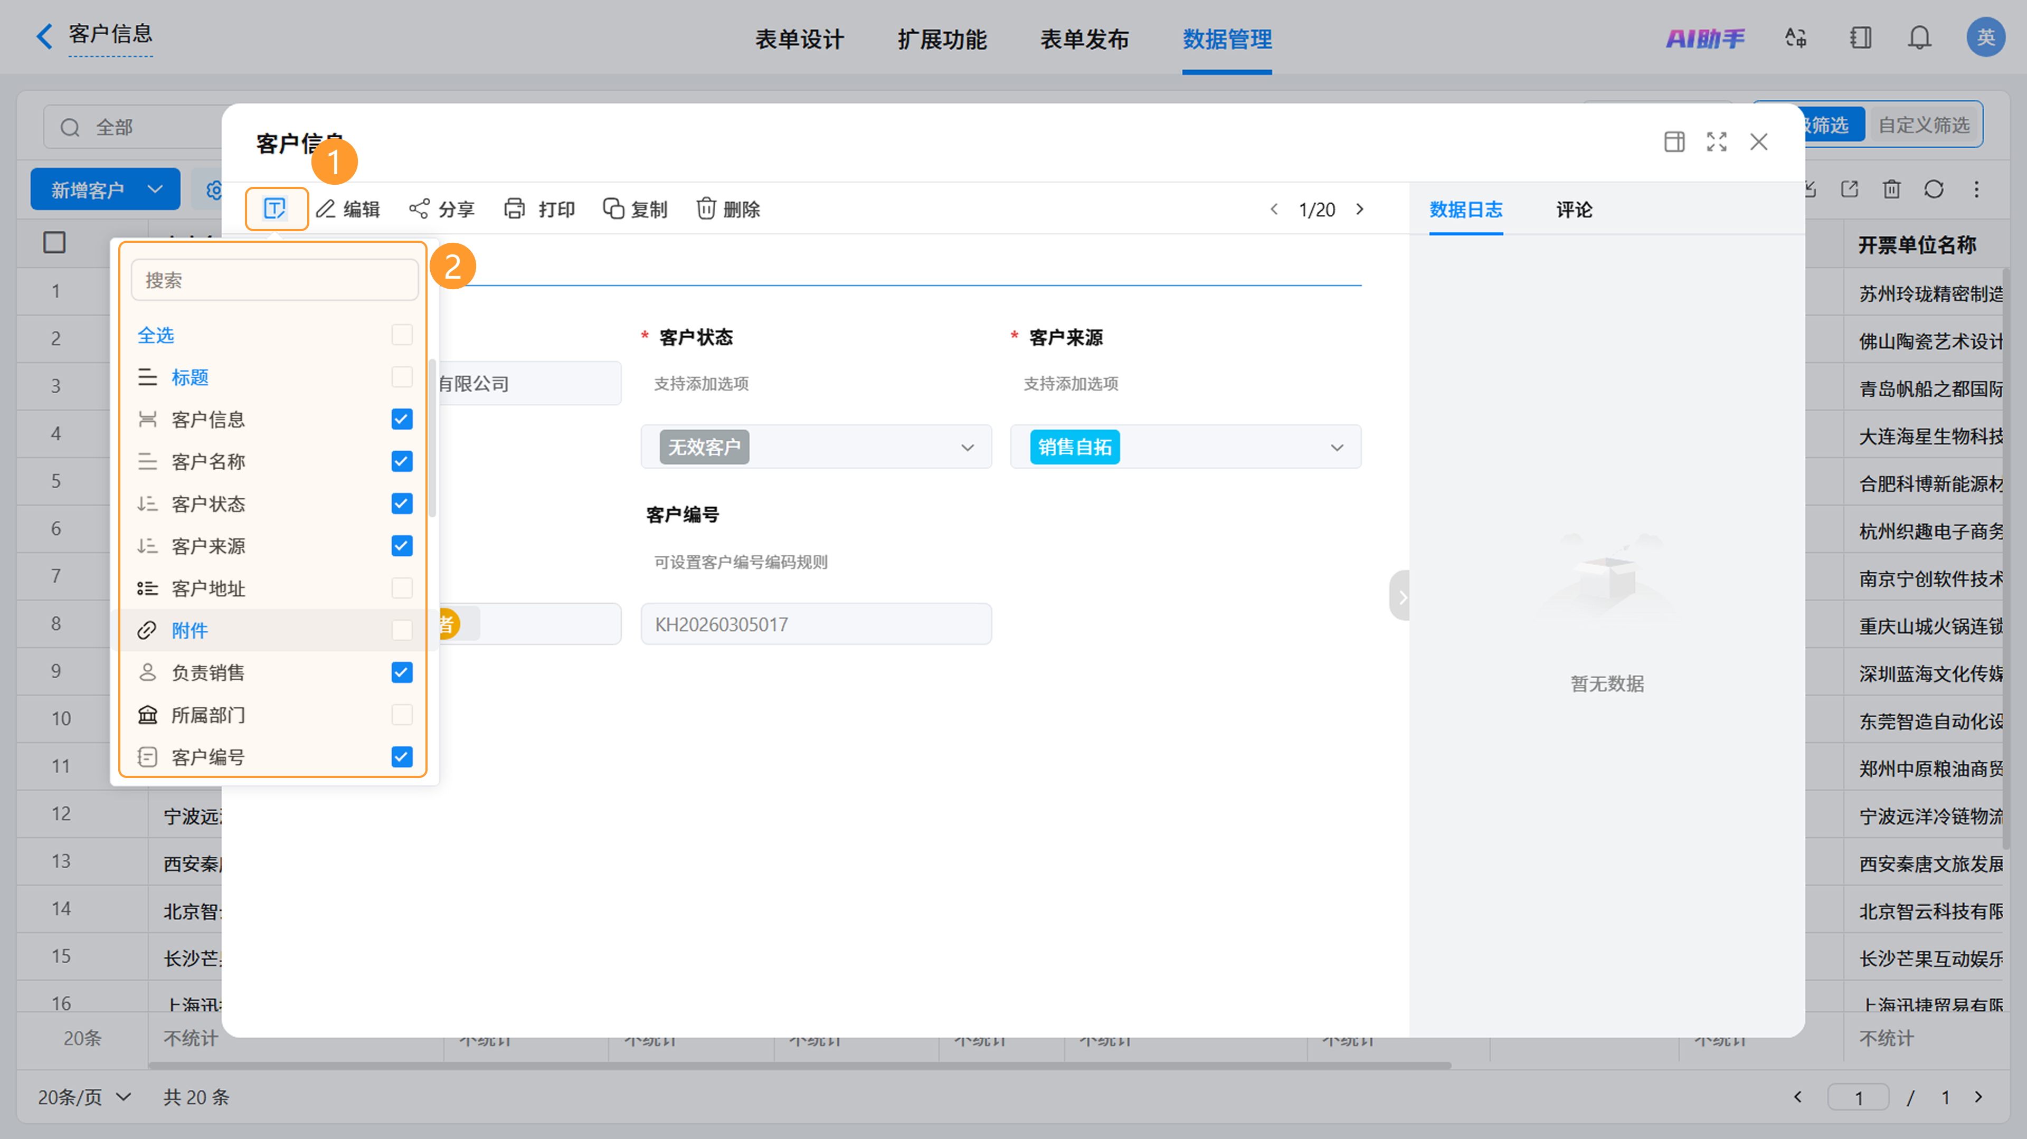This screenshot has height=1139, width=2027.
Task: Open the 客户来源 dropdown showing 销售自拓
Action: 1186,447
